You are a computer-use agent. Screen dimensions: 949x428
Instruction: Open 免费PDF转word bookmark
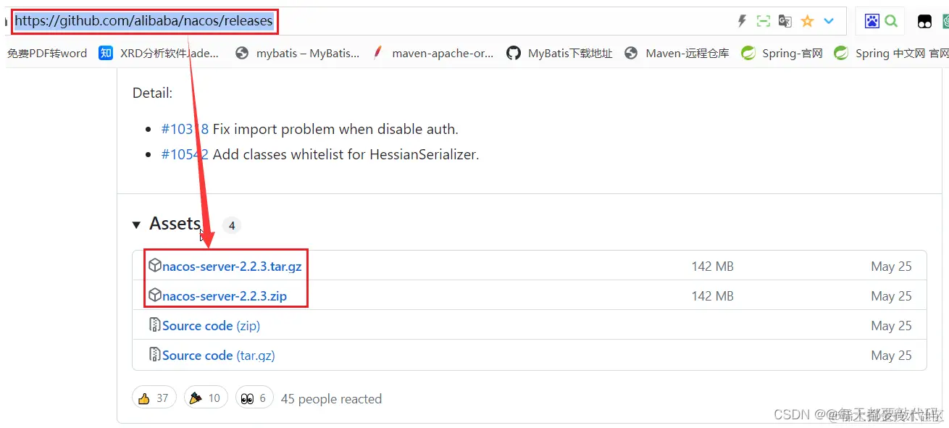pyautogui.click(x=47, y=53)
